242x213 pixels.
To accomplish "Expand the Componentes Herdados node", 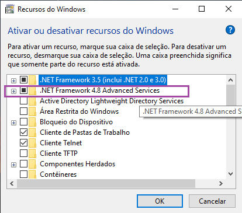I will point(13,165).
